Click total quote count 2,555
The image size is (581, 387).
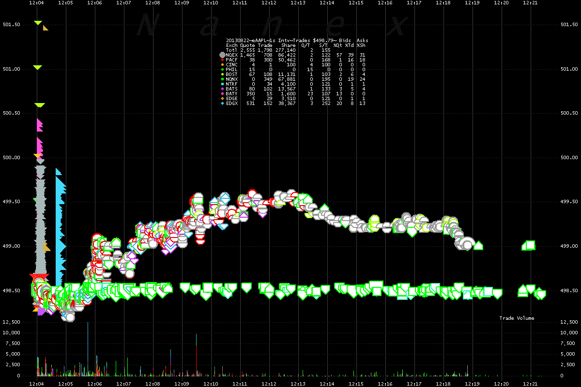(247, 50)
